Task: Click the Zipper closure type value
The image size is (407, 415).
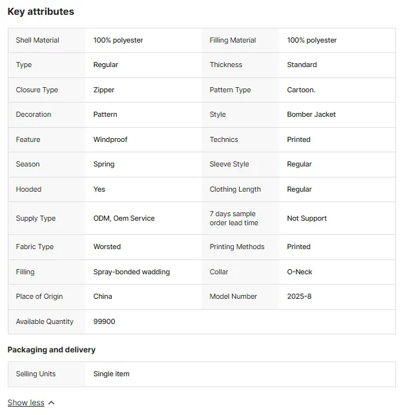Action: [x=103, y=90]
